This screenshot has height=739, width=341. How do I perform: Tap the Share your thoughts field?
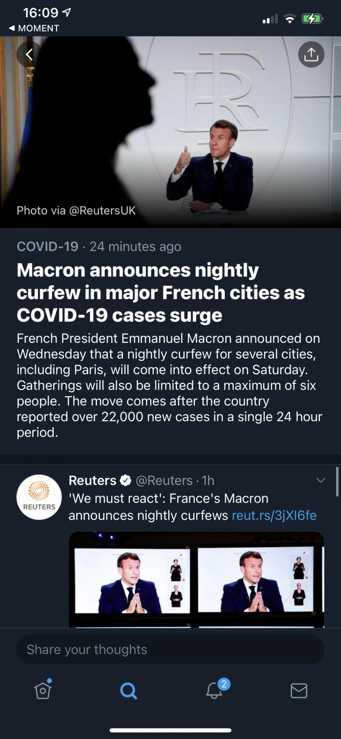pyautogui.click(x=170, y=649)
